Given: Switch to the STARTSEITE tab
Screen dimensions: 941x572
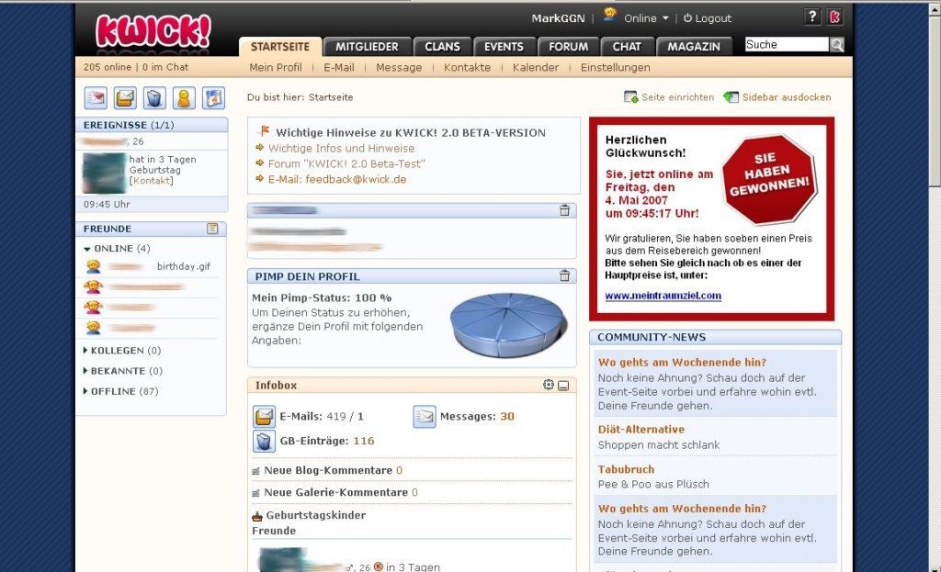Looking at the screenshot, I should (x=280, y=47).
